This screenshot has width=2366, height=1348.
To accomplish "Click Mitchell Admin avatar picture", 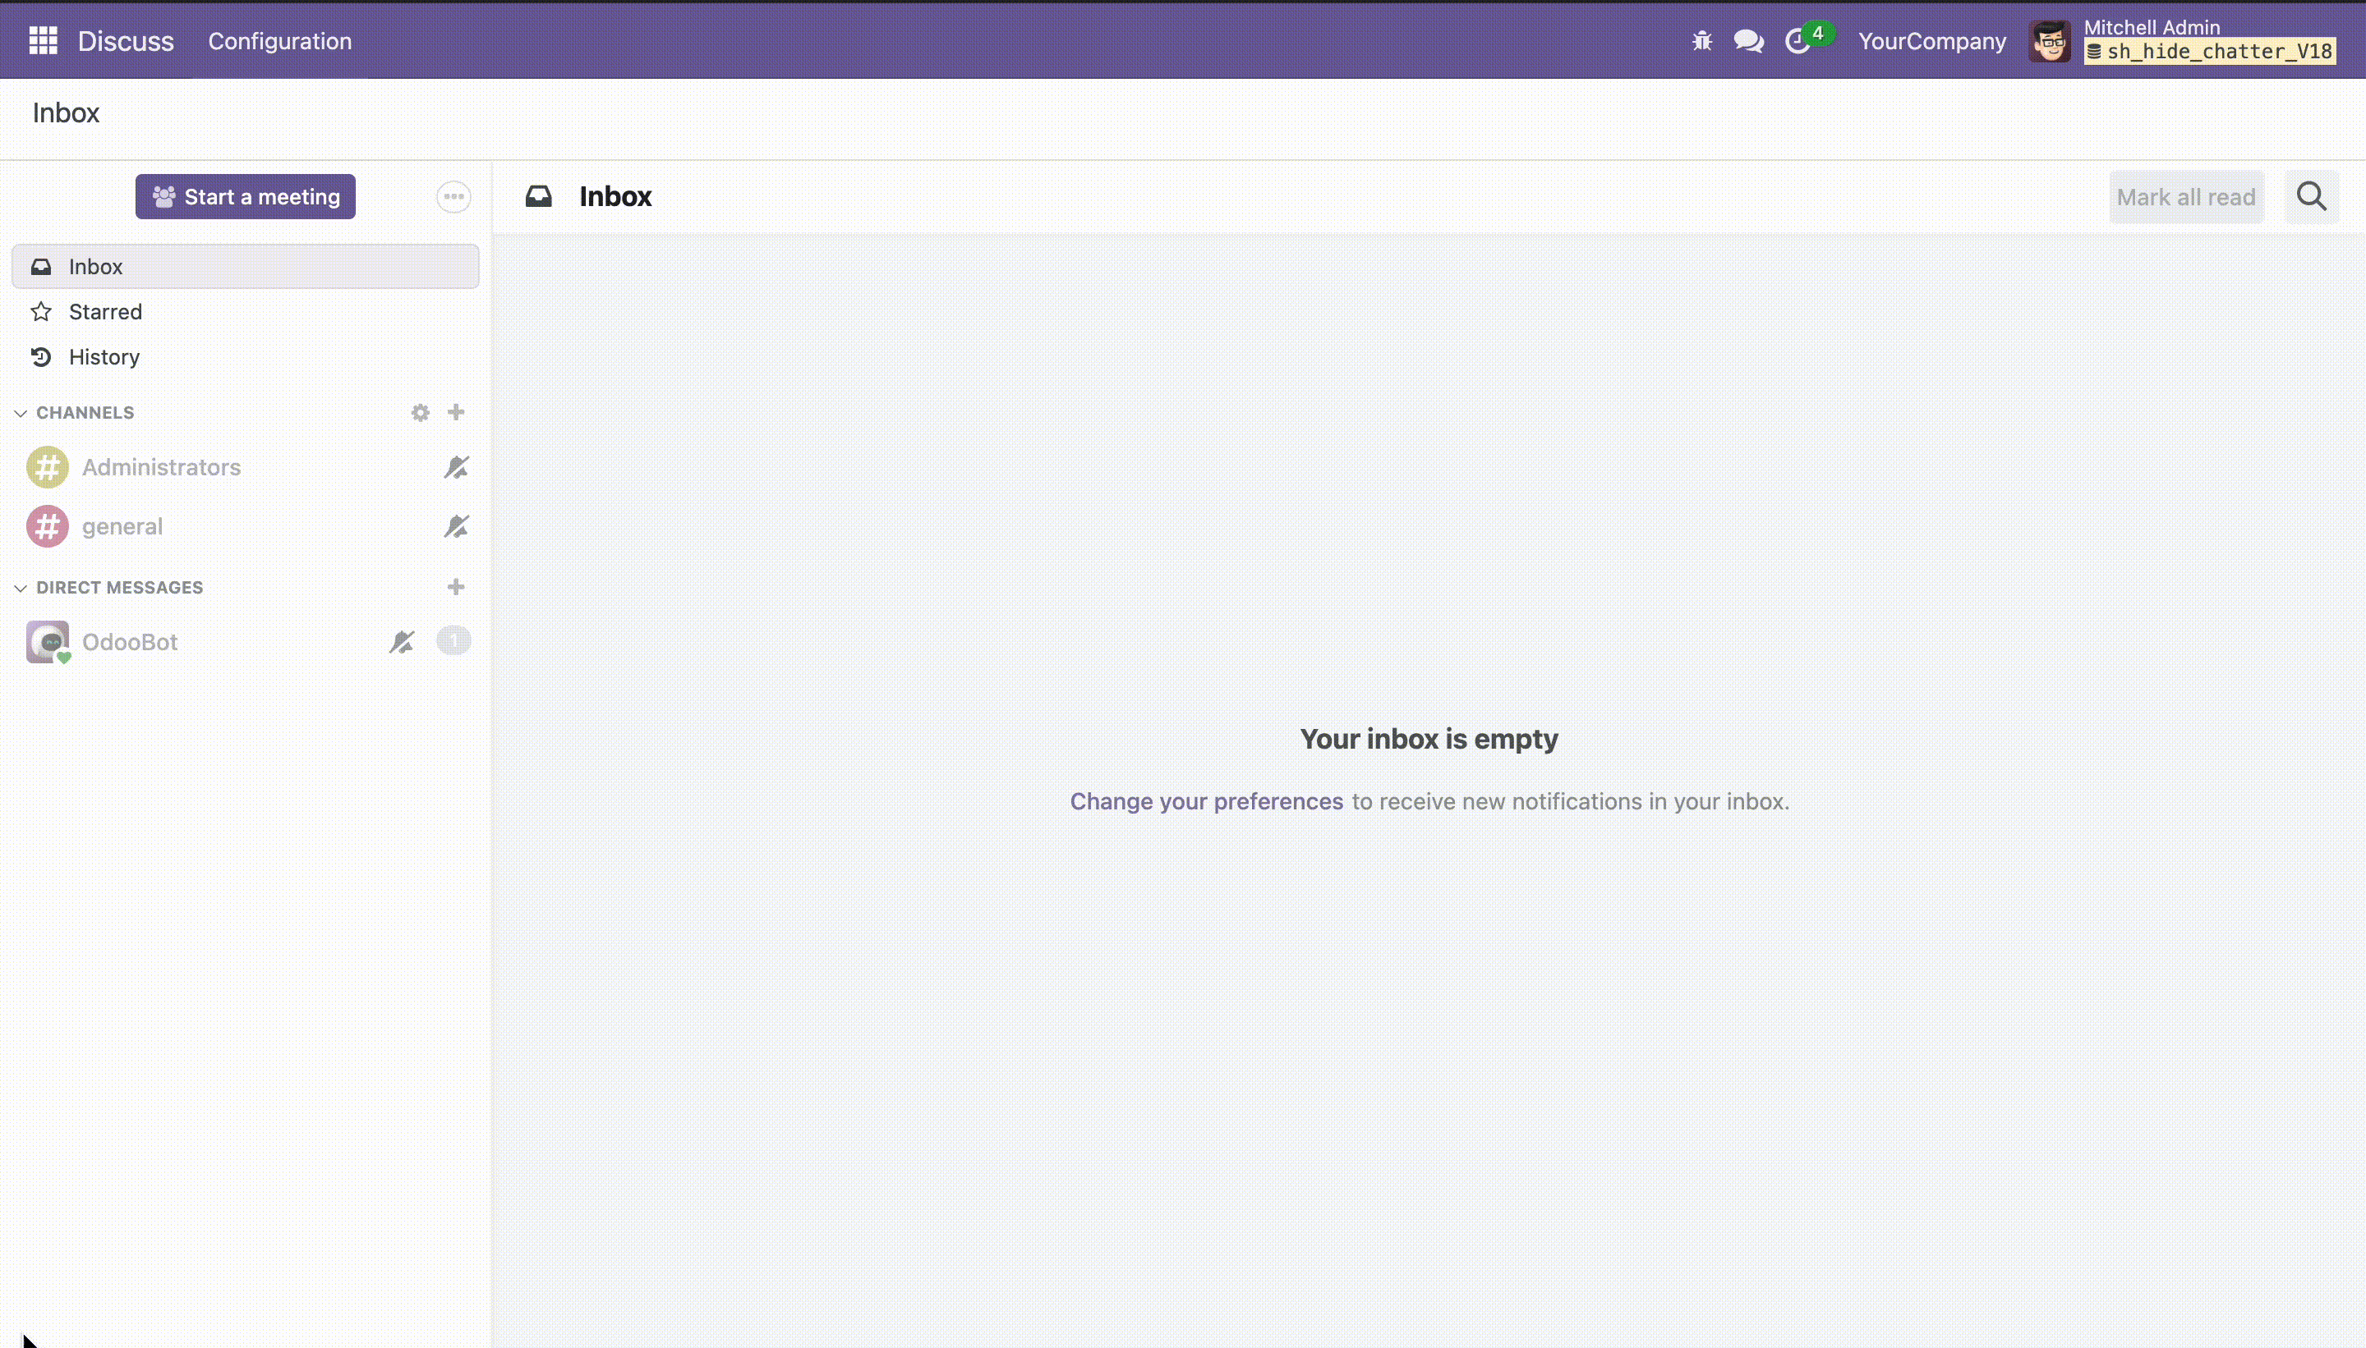I will pos(2049,41).
